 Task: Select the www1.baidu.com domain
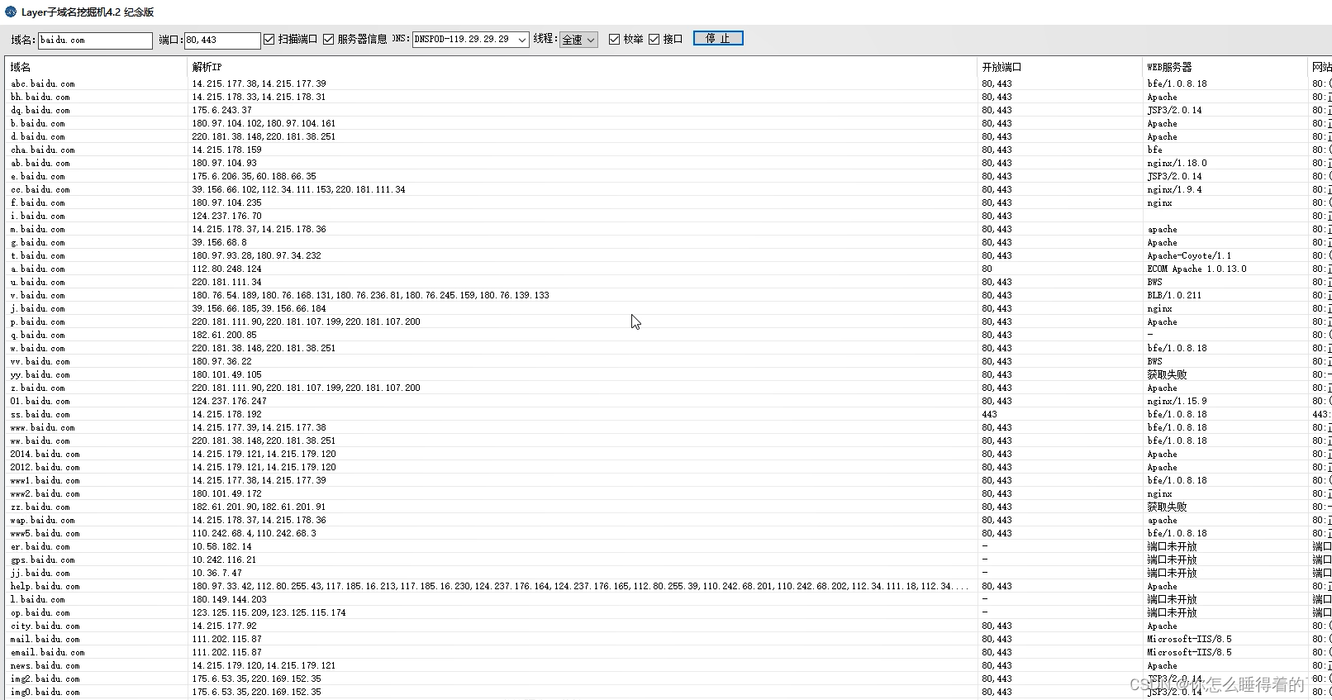pyautogui.click(x=45, y=480)
